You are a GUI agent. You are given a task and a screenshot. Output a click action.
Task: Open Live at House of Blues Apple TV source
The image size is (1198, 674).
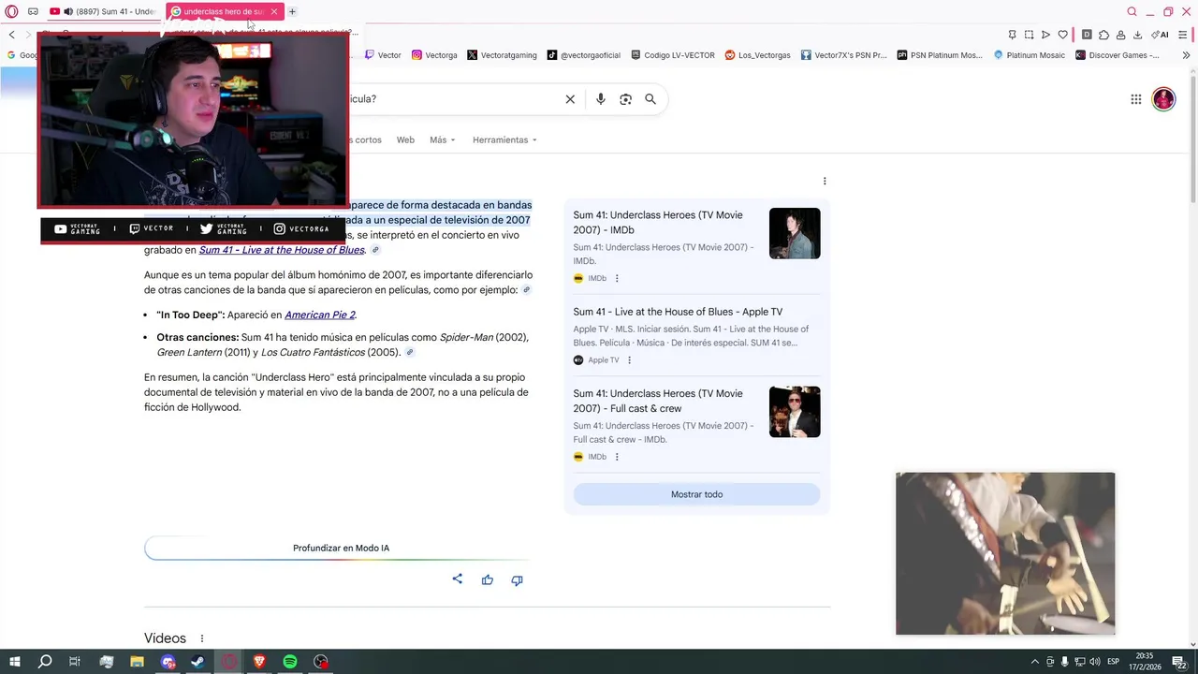point(696,335)
